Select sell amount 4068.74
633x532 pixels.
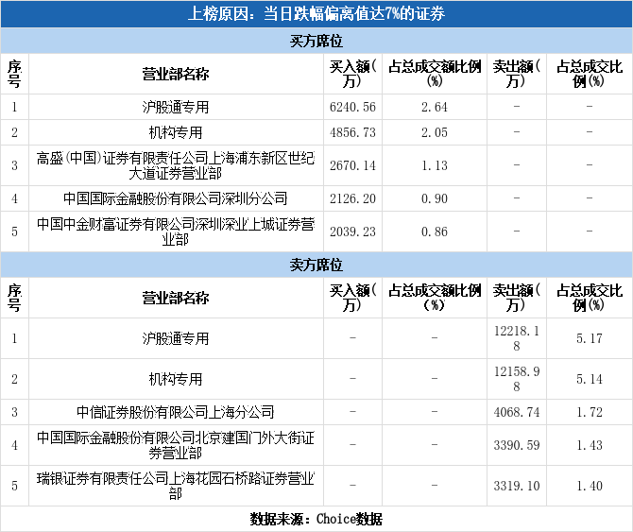click(x=517, y=412)
